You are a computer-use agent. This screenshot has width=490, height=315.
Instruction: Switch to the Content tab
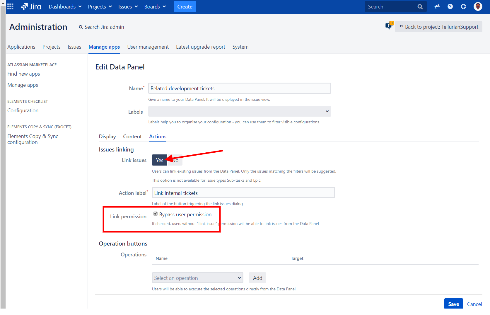132,136
